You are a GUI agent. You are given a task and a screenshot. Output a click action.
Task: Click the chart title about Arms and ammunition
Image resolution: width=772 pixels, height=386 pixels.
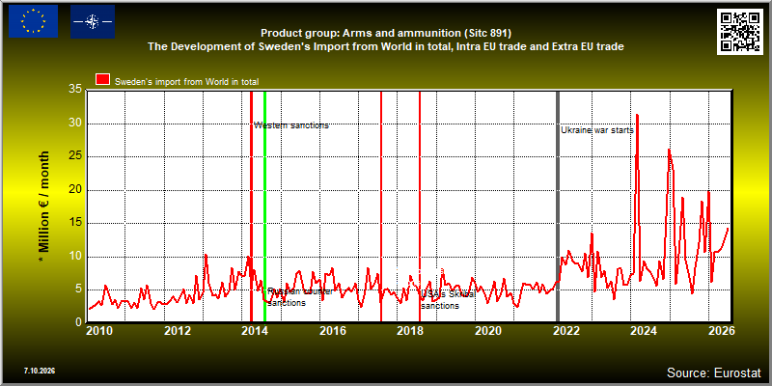[x=386, y=40]
